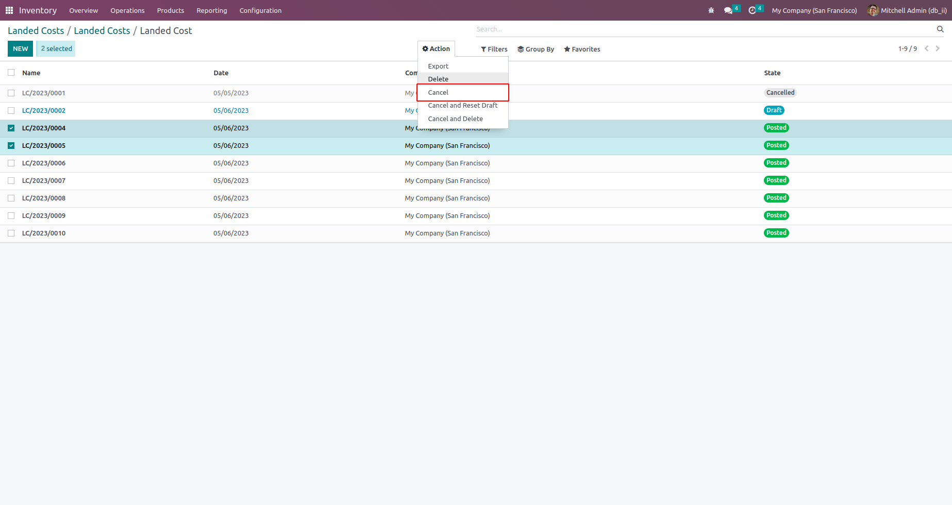952x505 pixels.
Task: Open company switcher My Company (San Francisco)
Action: pos(814,10)
